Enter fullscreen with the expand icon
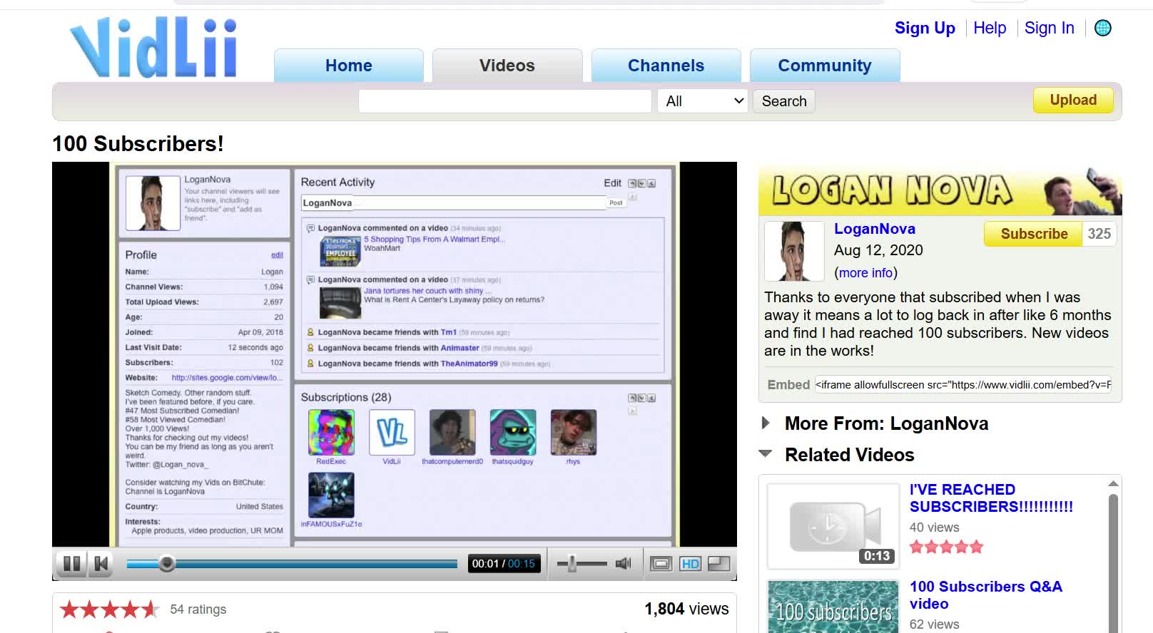1153x633 pixels. click(718, 564)
